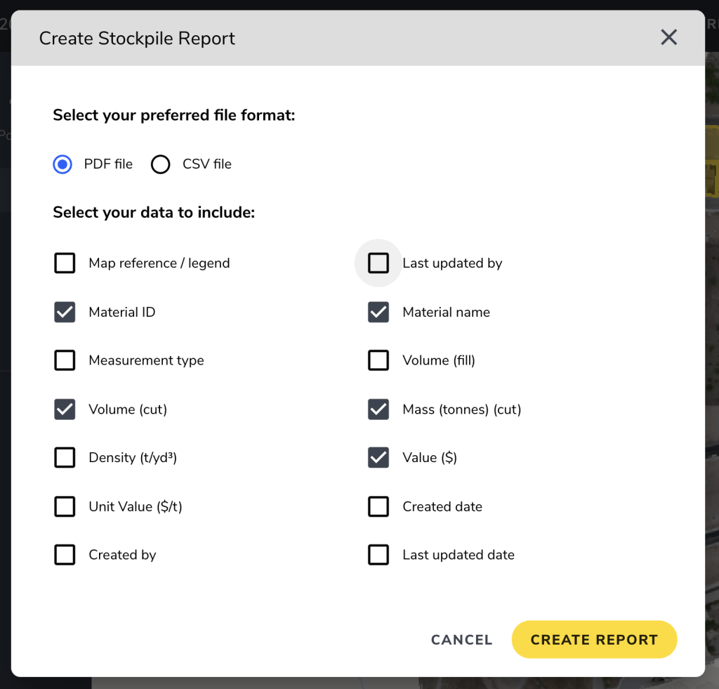Uncheck the Value ($) checkbox
The height and width of the screenshot is (689, 719).
(x=378, y=458)
